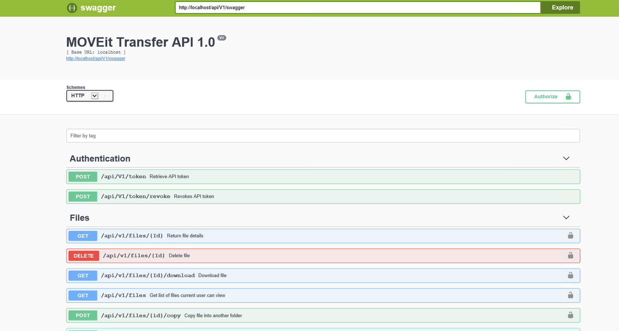Image resolution: width=619 pixels, height=331 pixels.
Task: Click the V1 version badge
Action: (222, 38)
